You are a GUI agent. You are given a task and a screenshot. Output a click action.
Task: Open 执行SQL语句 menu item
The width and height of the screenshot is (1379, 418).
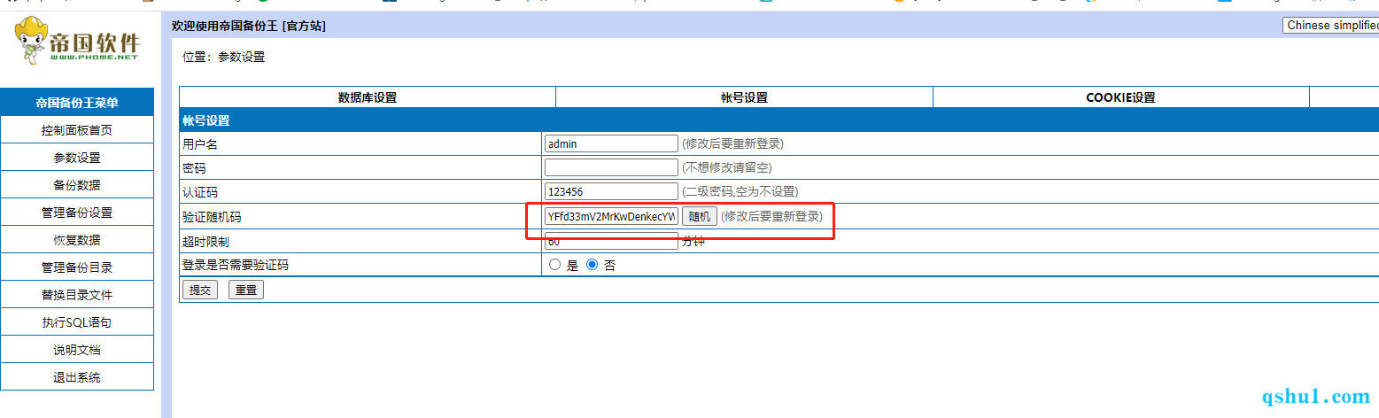77,322
